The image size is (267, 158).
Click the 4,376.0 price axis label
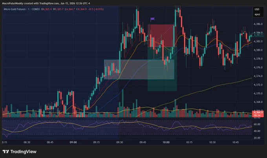tap(258, 67)
